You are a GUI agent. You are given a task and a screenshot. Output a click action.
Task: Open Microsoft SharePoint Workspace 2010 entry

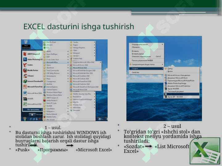[86, 87]
